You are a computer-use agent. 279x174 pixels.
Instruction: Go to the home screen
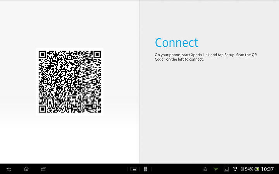pos(26,169)
